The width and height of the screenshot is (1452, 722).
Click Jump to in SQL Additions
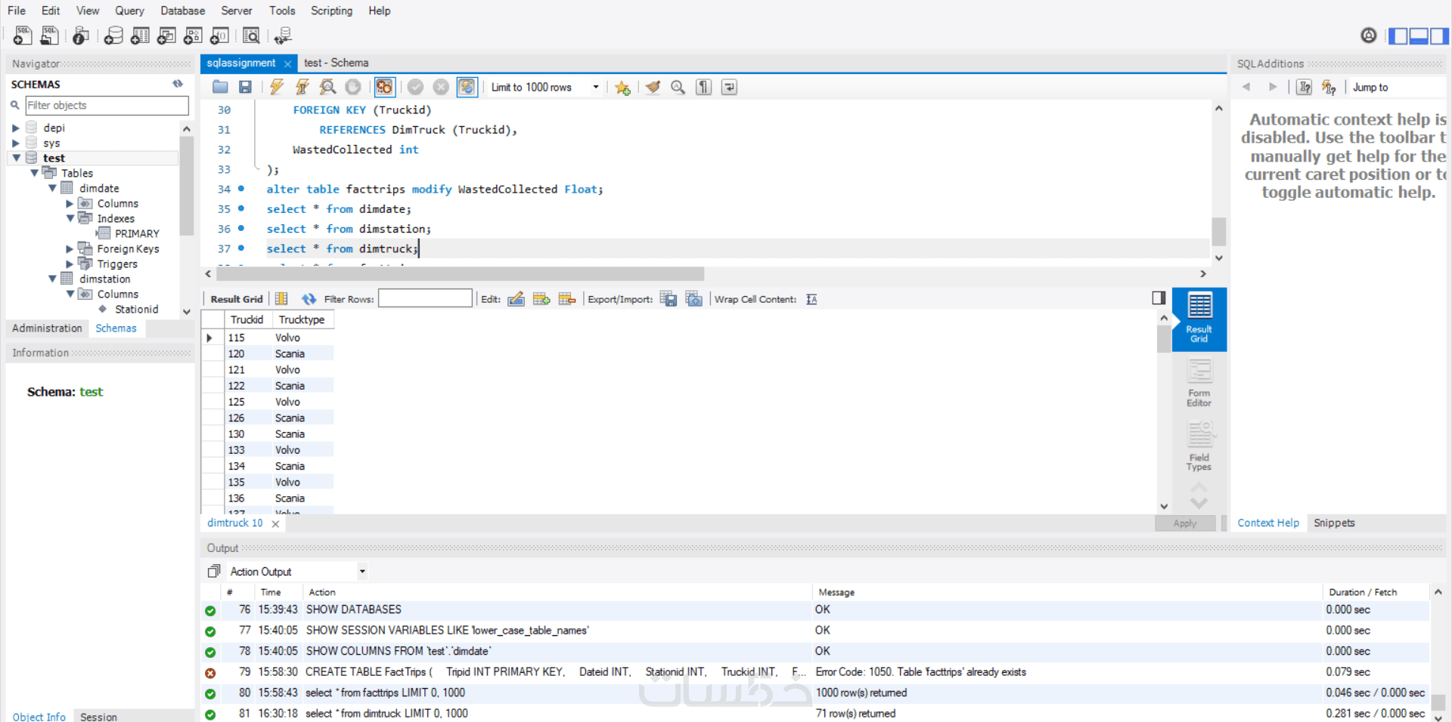click(1370, 88)
